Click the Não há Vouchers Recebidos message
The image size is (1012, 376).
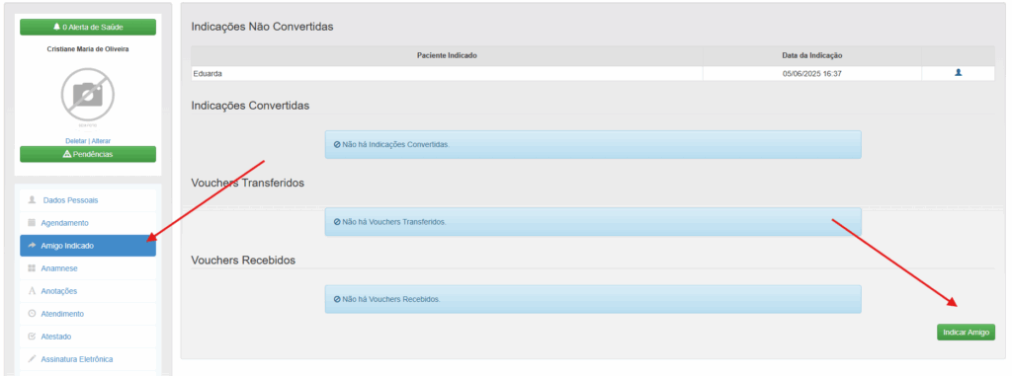593,299
